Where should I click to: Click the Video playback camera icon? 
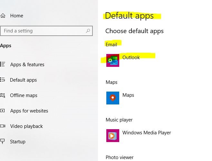coord(3,126)
